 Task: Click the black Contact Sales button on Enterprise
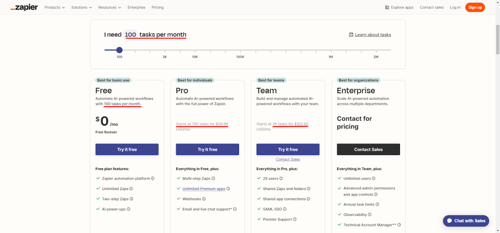[368, 150]
